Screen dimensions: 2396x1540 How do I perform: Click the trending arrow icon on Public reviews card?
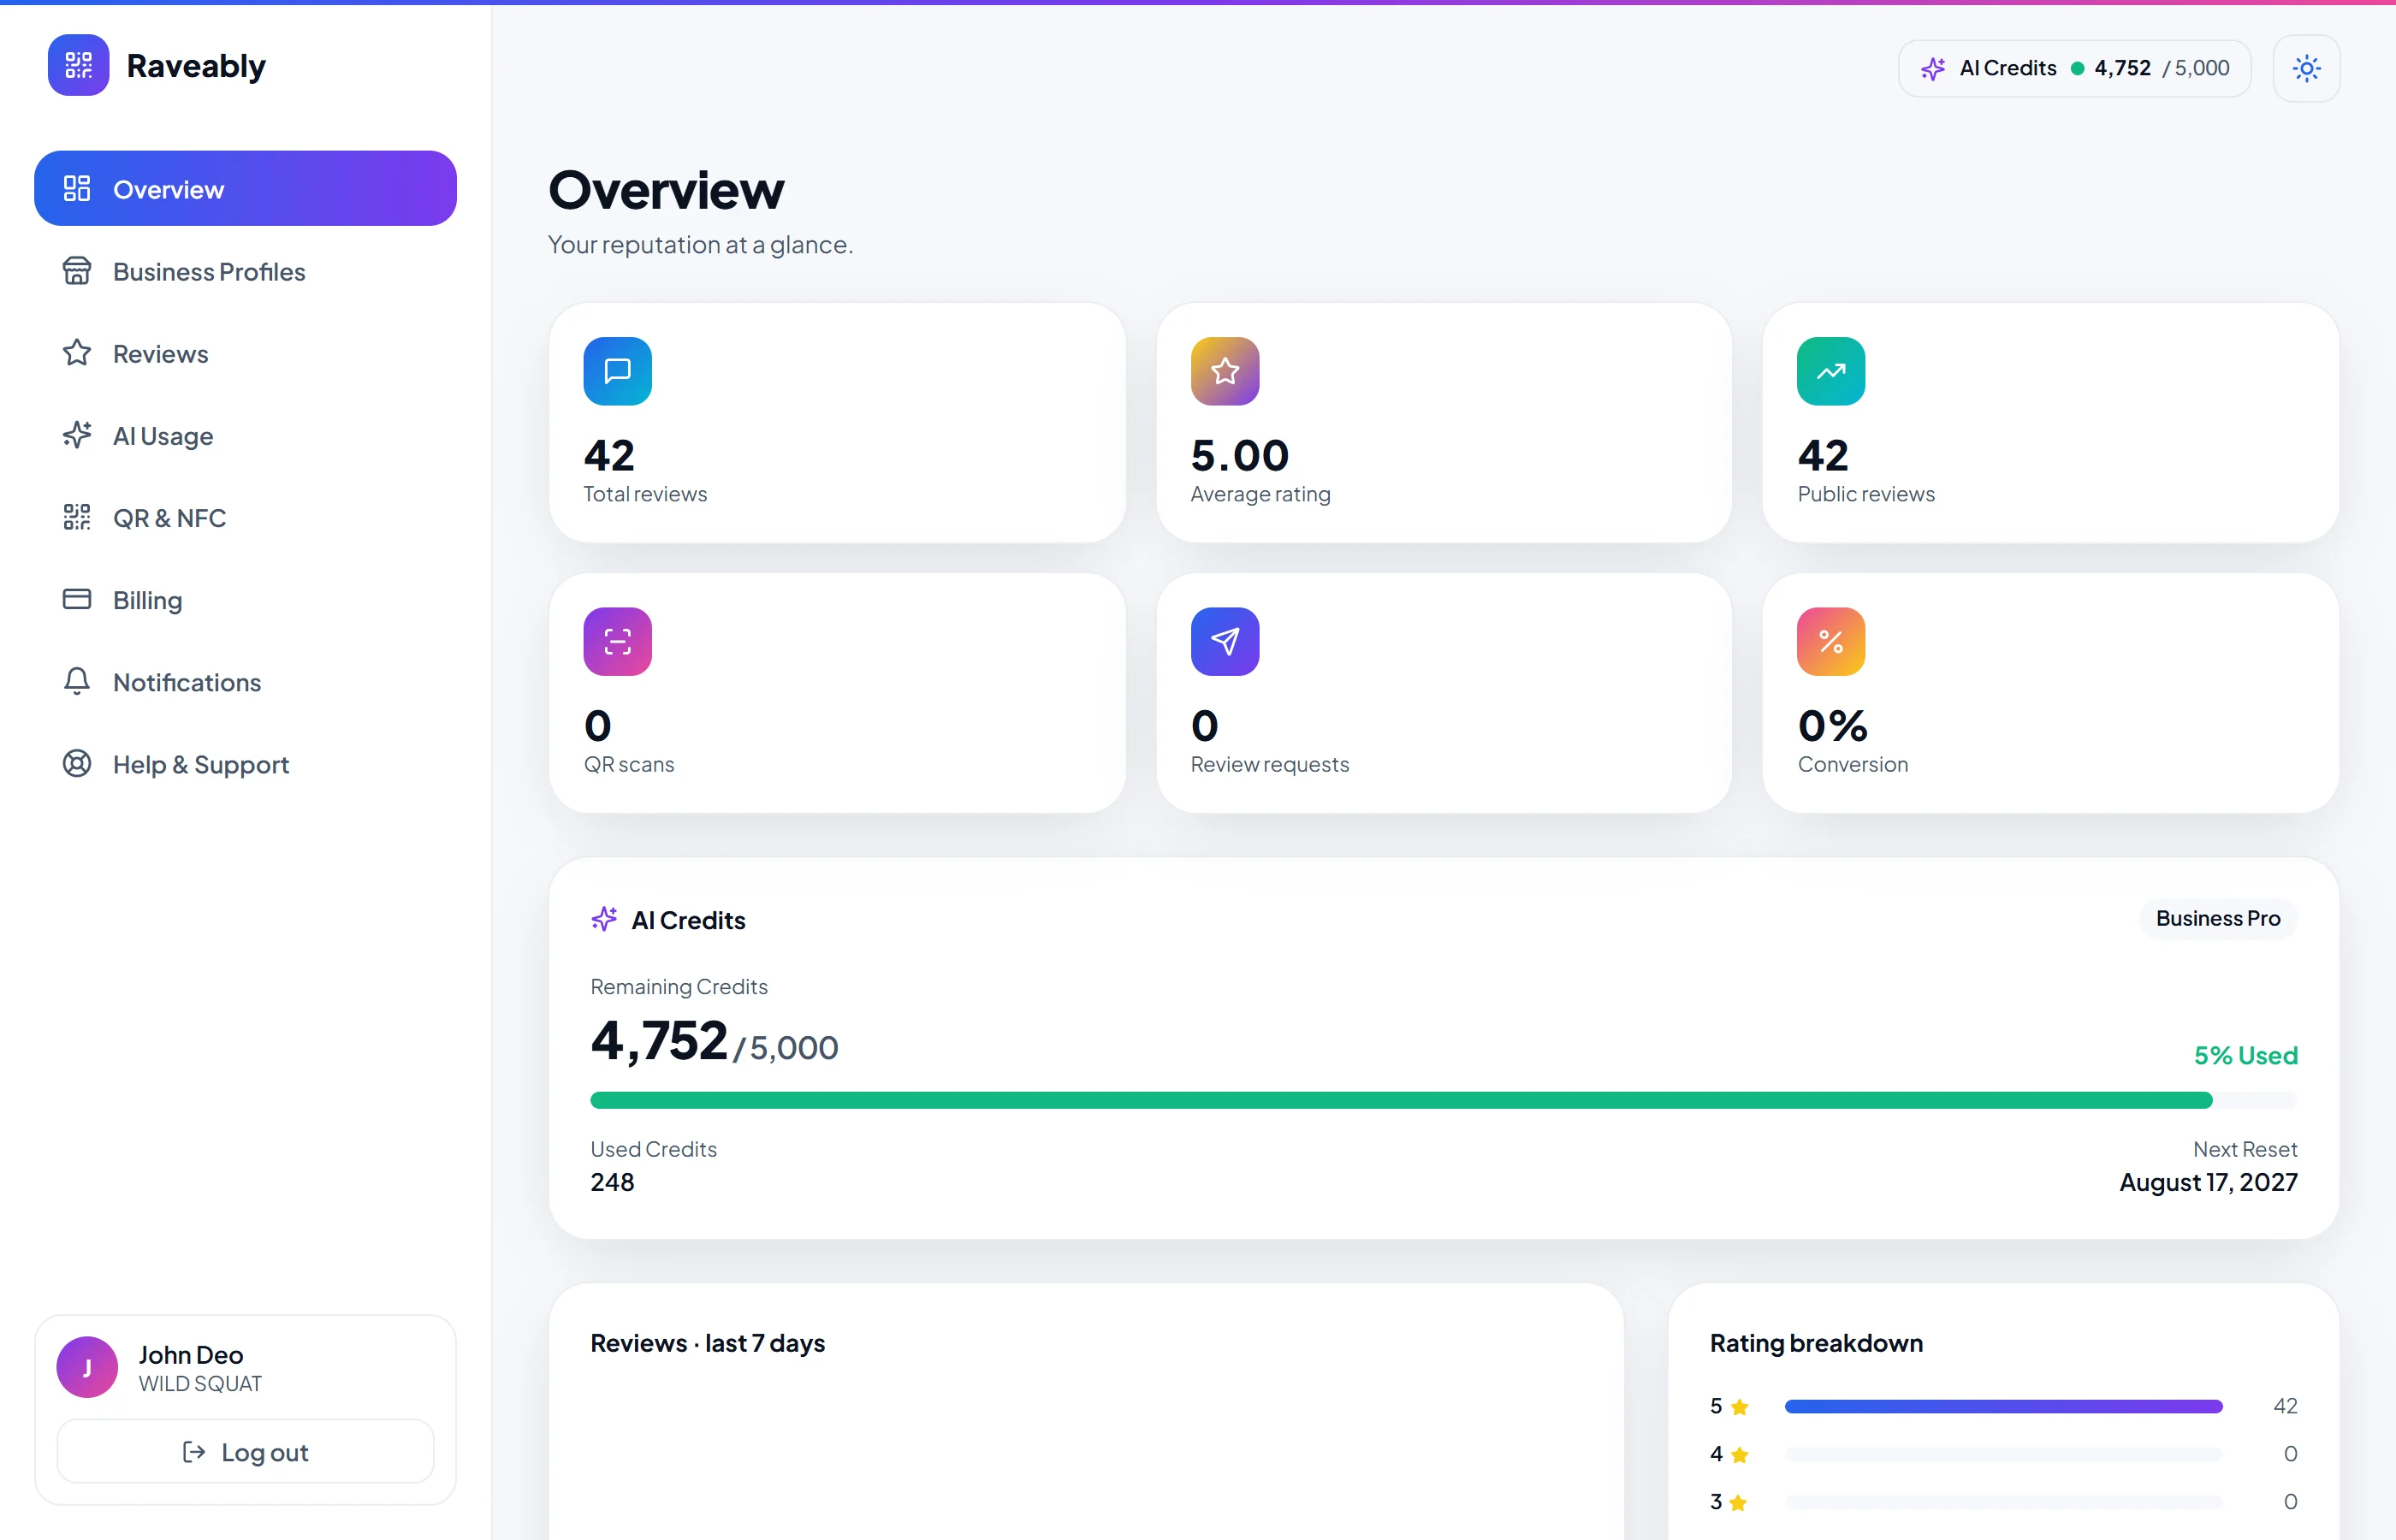[x=1830, y=371]
